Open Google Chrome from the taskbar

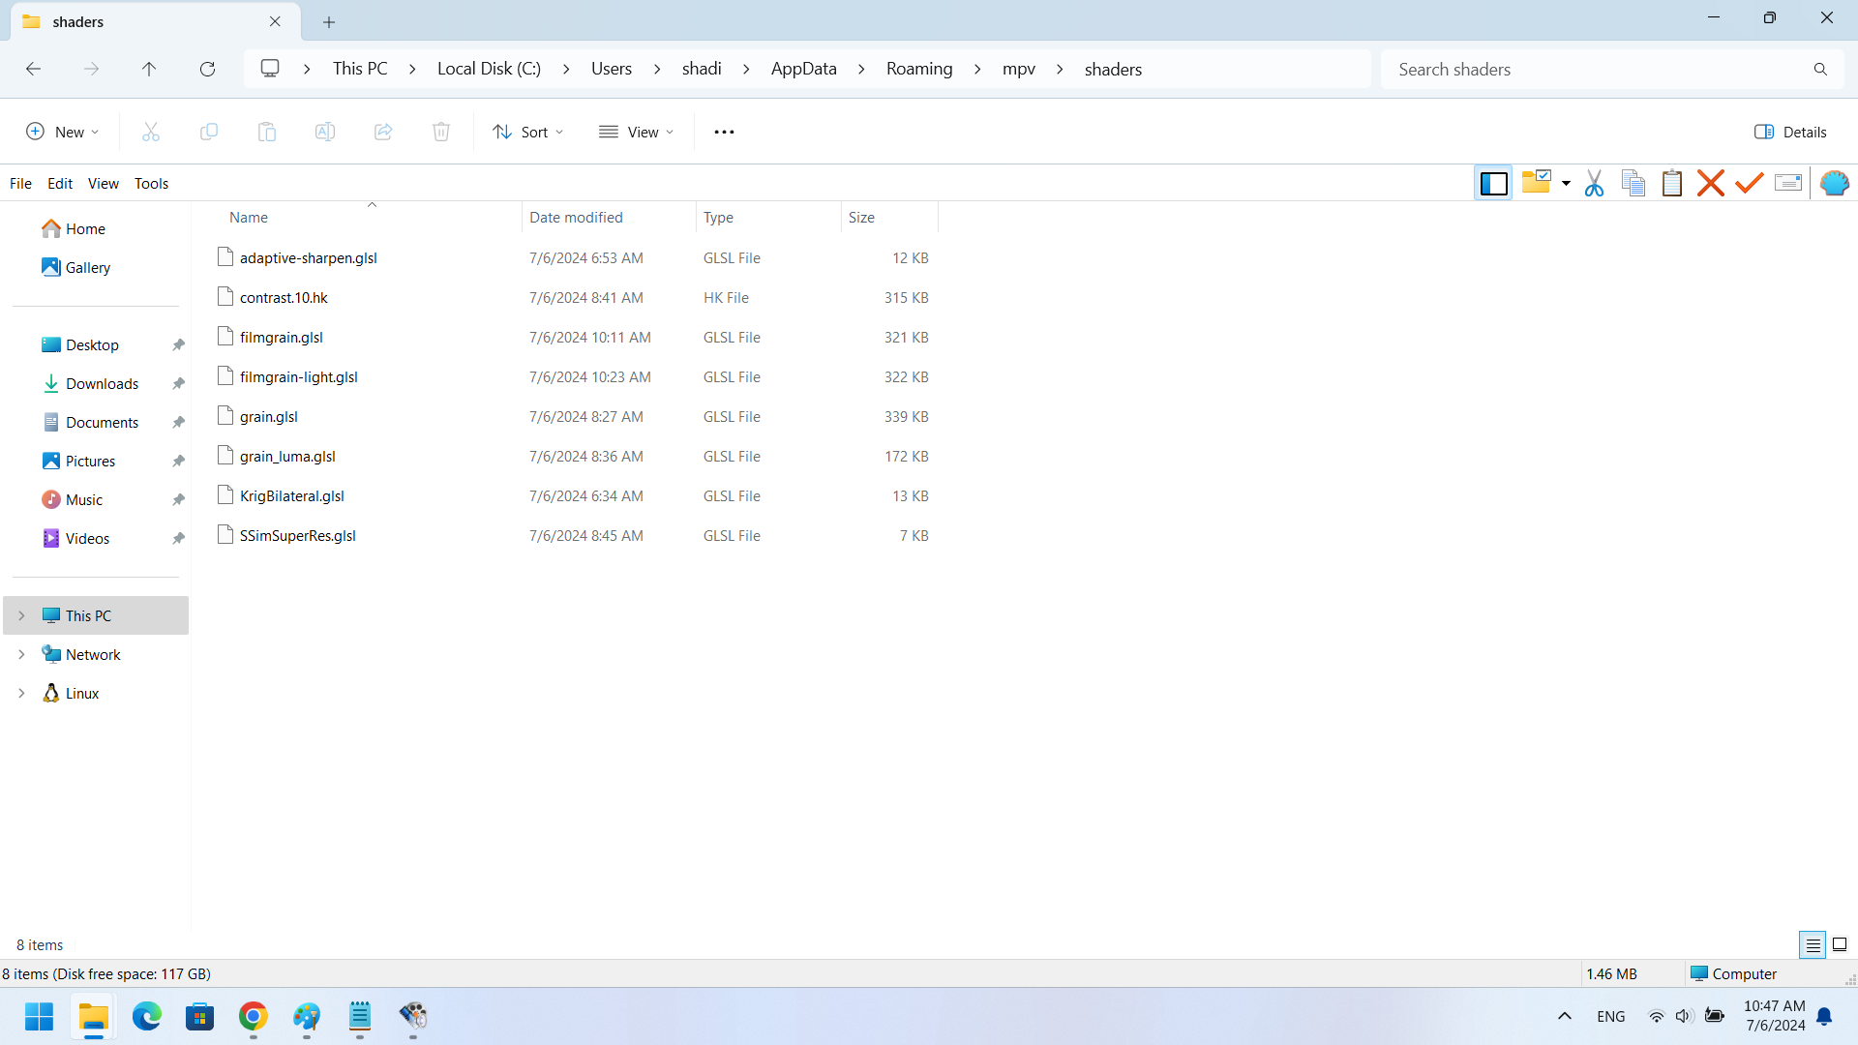[253, 1016]
